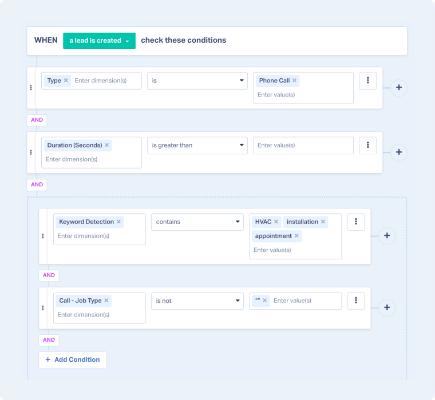The image size is (435, 400).
Task: Remove the installation keyword tag
Action: 323,222
